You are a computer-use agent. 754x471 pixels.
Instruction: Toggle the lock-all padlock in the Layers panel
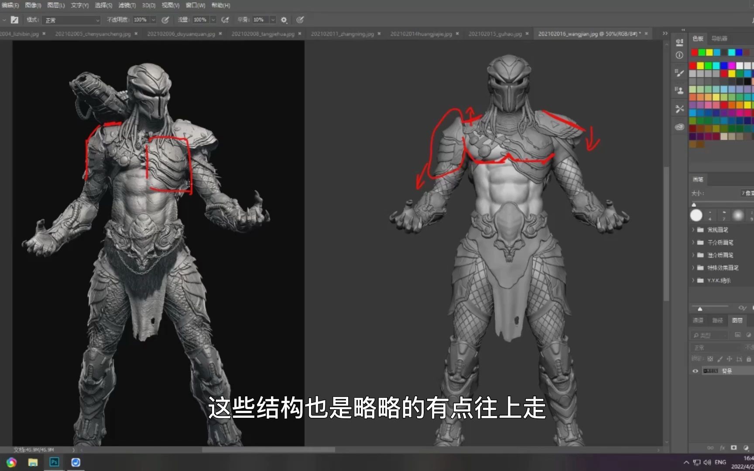pyautogui.click(x=749, y=359)
